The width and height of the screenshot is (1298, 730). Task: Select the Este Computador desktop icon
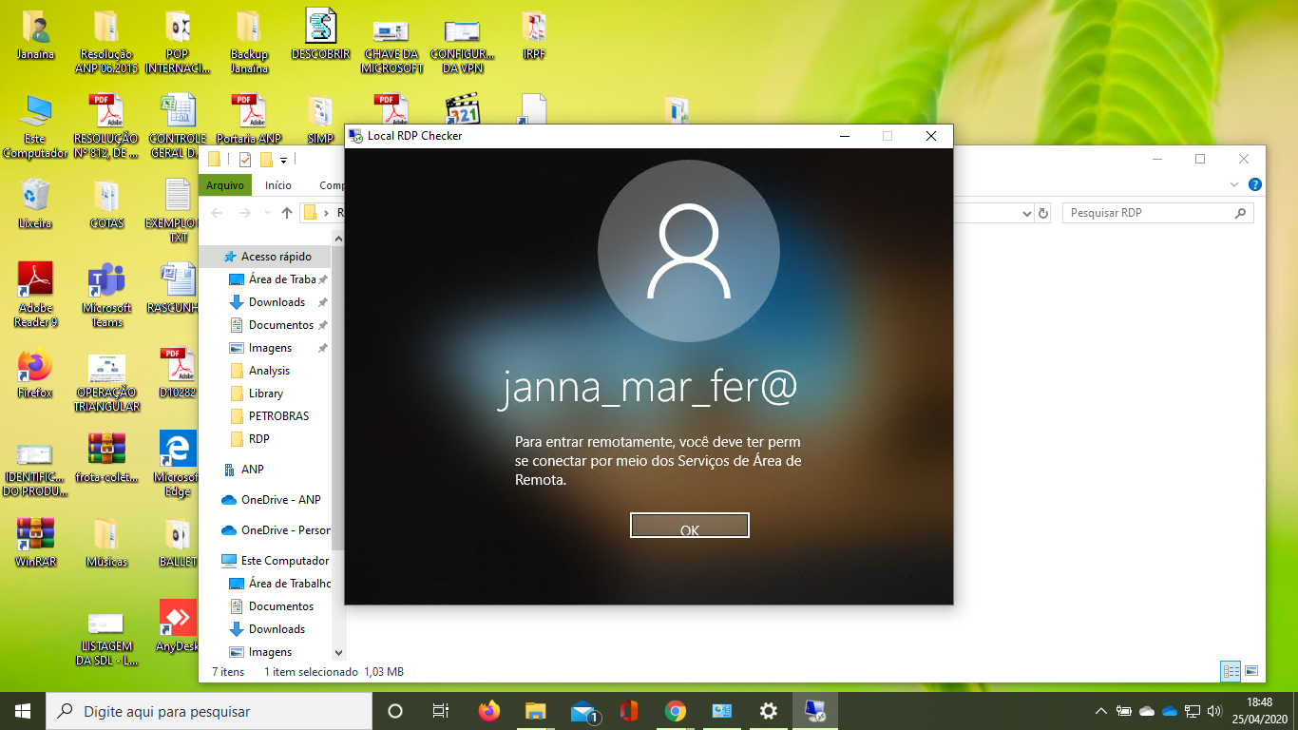point(35,126)
